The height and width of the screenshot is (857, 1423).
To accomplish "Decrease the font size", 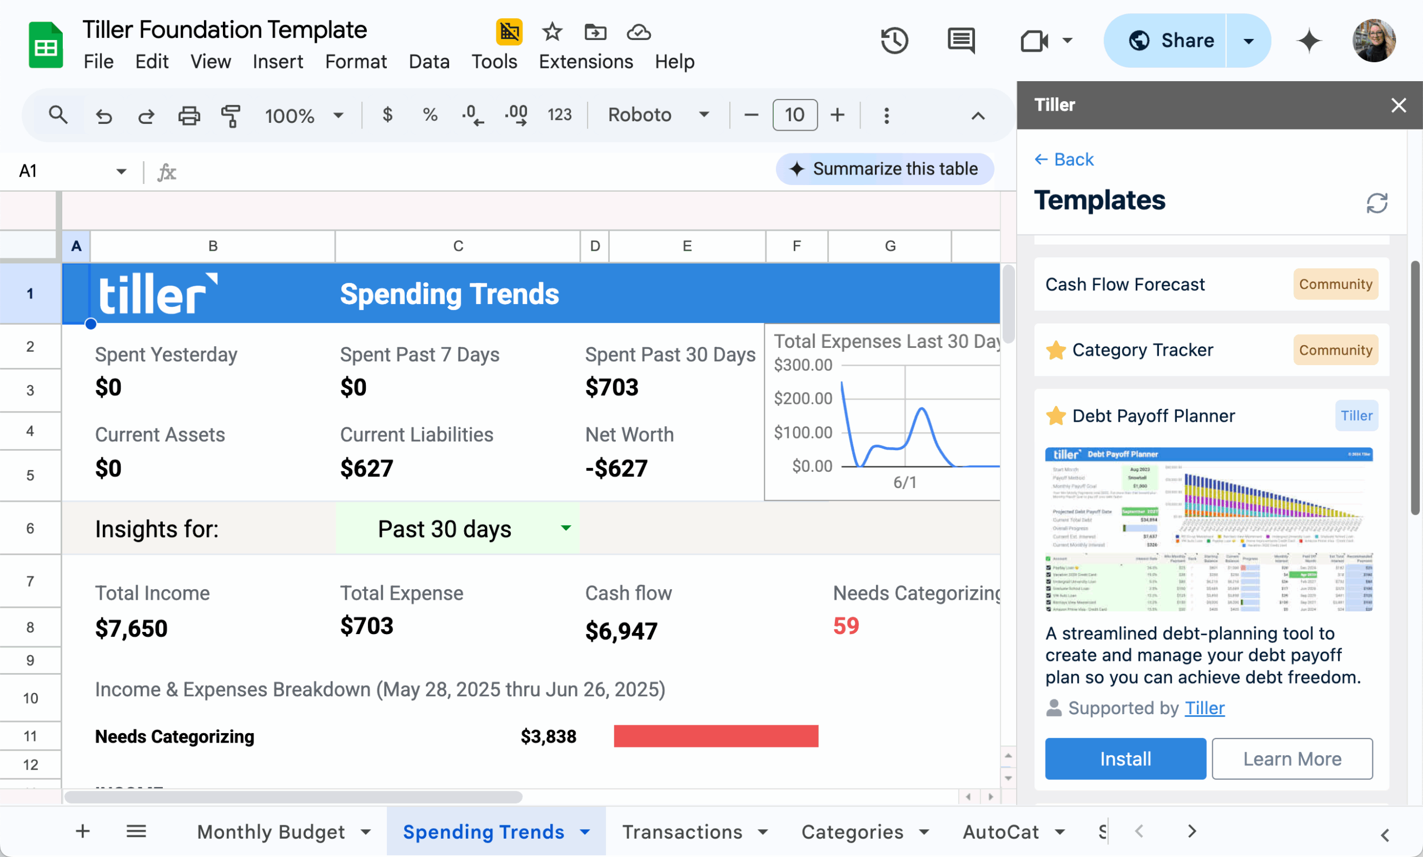I will click(751, 115).
